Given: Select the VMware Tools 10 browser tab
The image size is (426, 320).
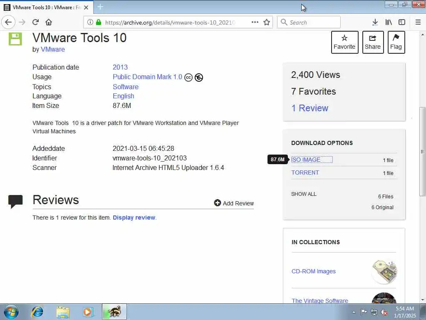Looking at the screenshot, I should pos(47,7).
